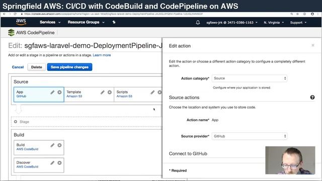Click Amazon S3 link under Template
This screenshot has width=322, height=181.
click(74, 96)
